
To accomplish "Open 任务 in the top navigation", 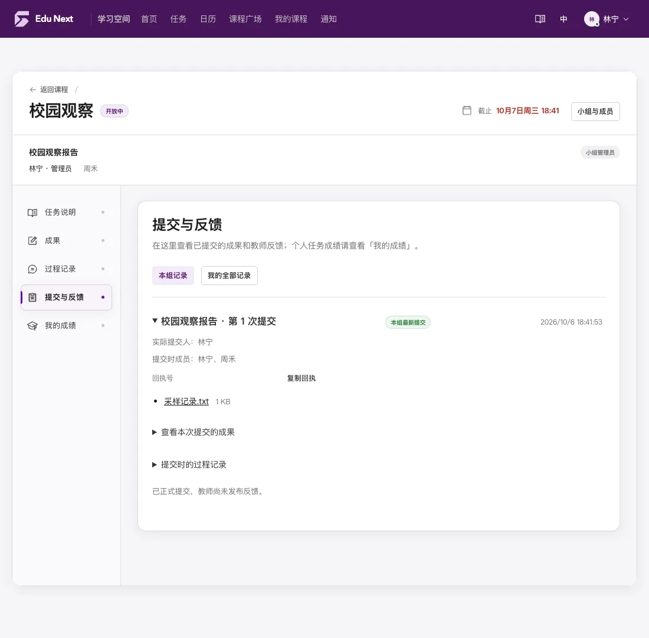I will (178, 19).
